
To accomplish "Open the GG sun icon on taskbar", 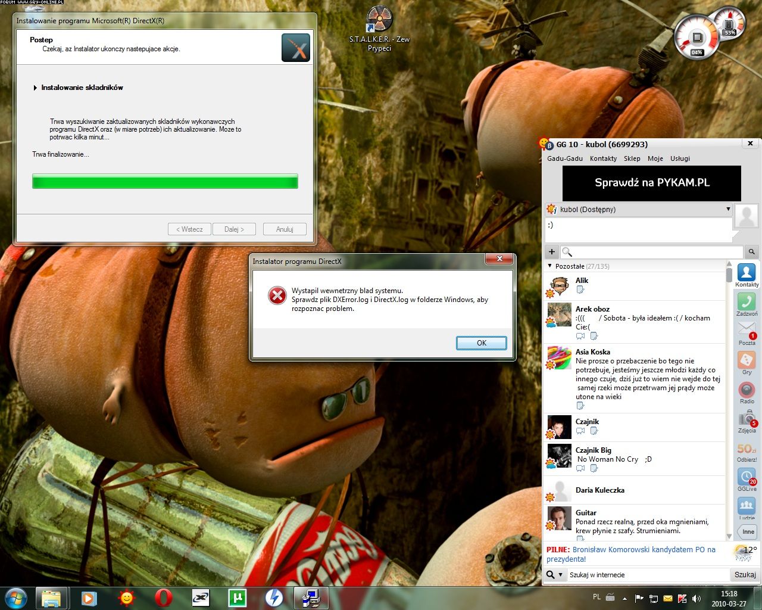I will click(x=126, y=598).
